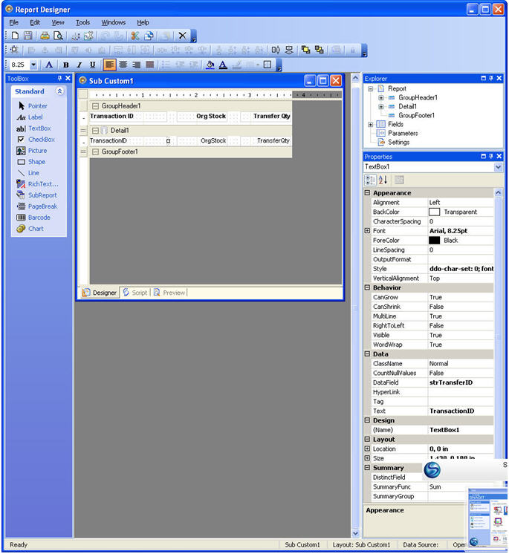Expand the Fields node in Explorer

coord(369,124)
